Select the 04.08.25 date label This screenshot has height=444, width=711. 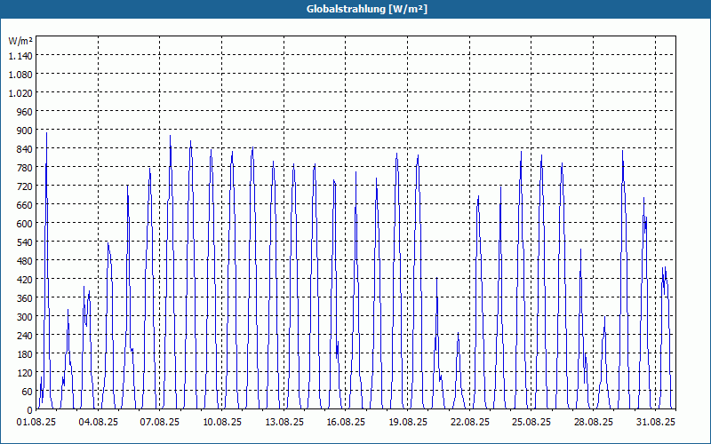[99, 423]
